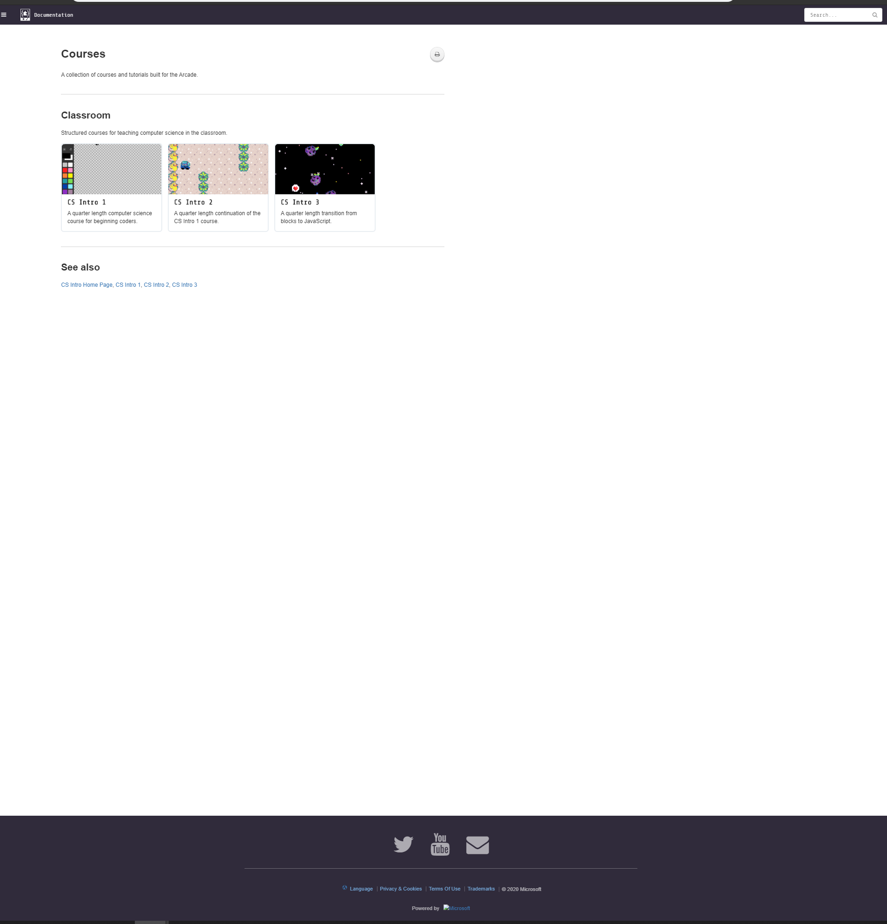This screenshot has width=887, height=924.
Task: Click 'A quarter length transition from' description
Action: pos(319,218)
